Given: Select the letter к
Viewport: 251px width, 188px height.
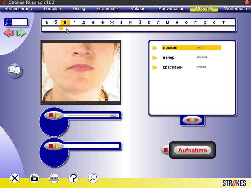Looking at the screenshot, I should [x=149, y=22].
